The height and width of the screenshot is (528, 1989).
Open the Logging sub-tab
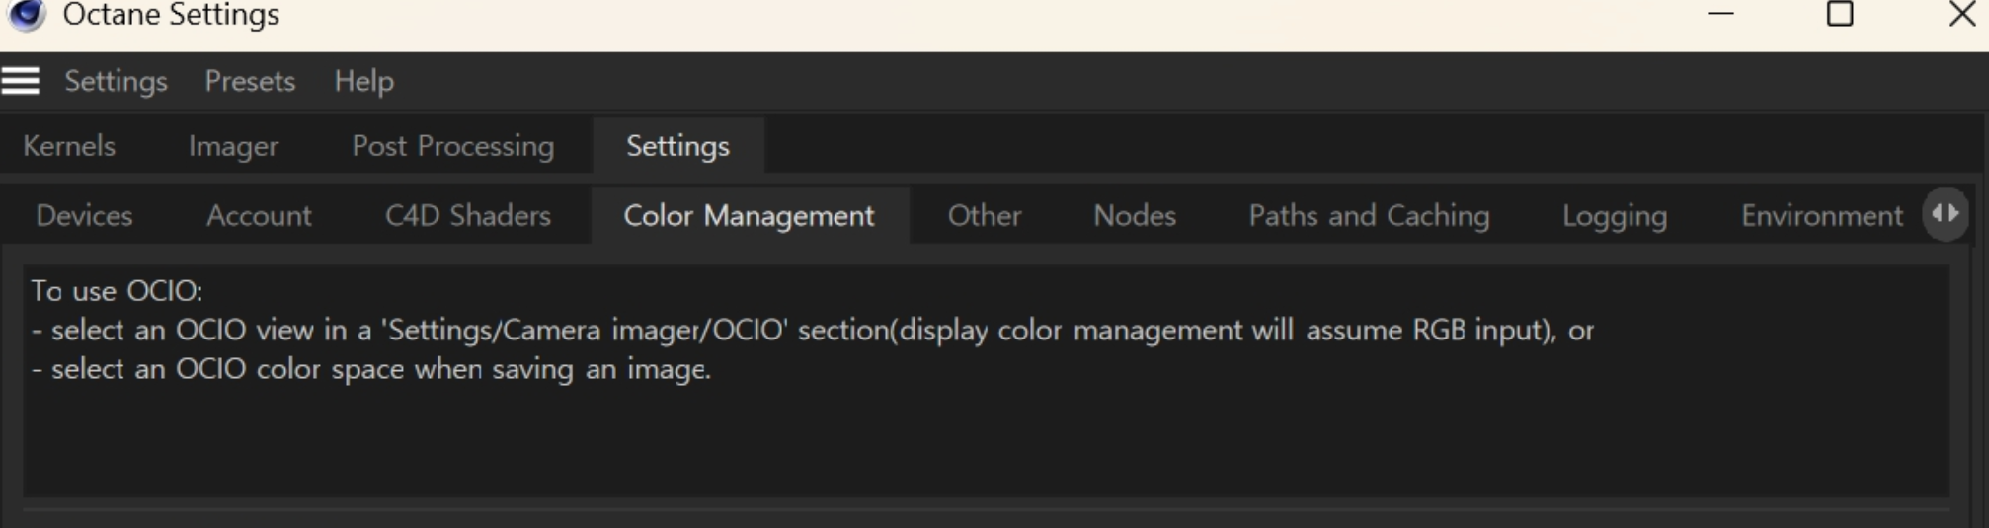tap(1614, 216)
